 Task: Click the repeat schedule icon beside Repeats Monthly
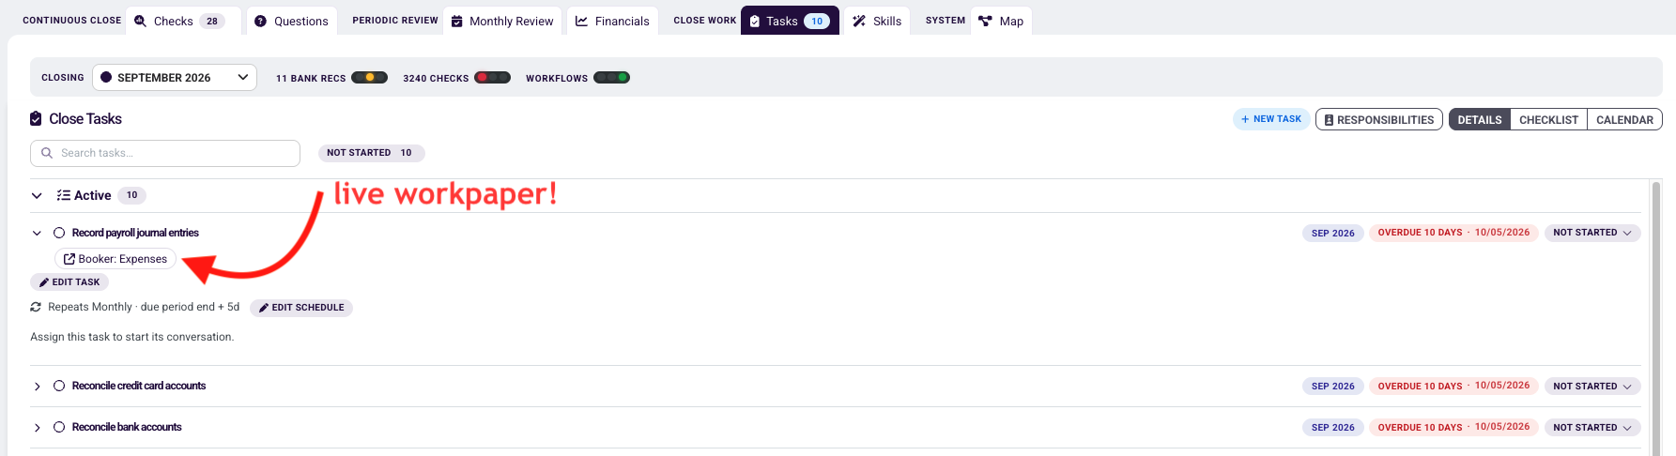[x=36, y=307]
